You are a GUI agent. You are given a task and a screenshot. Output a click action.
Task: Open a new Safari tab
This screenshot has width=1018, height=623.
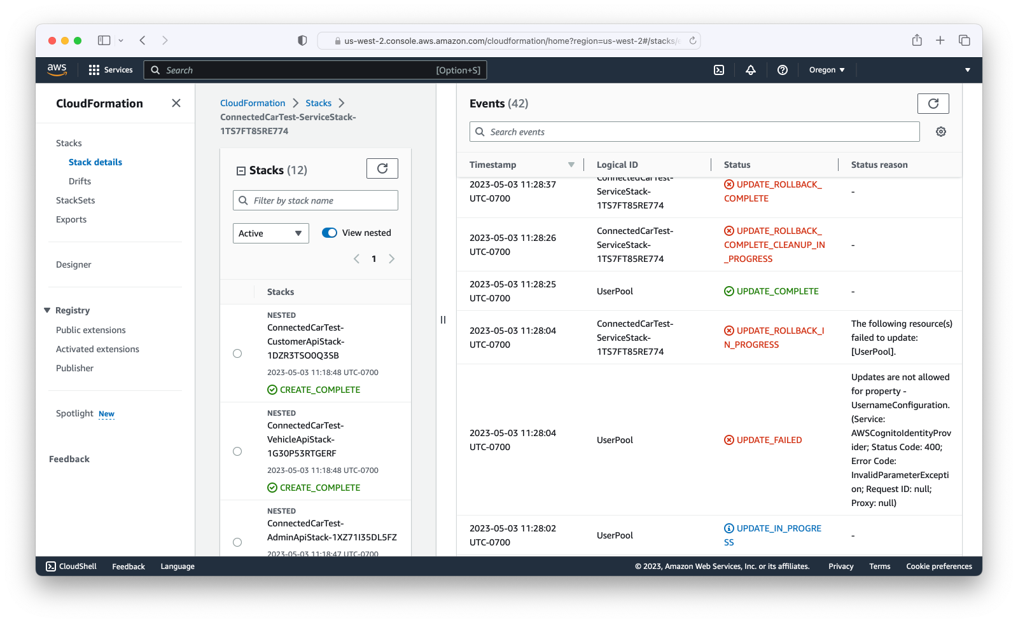coord(940,41)
